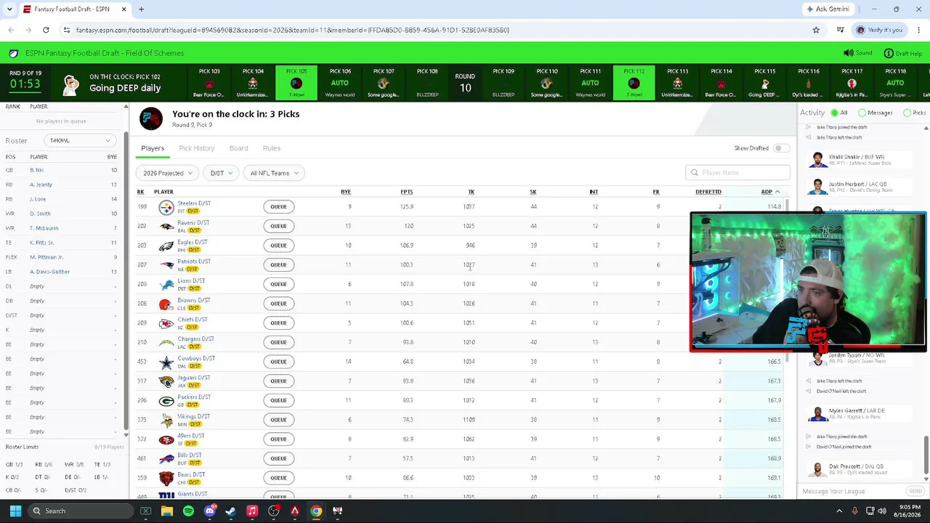Viewport: 930px width, 523px height.
Task: Queue the Eagles D/ST
Action: click(279, 246)
